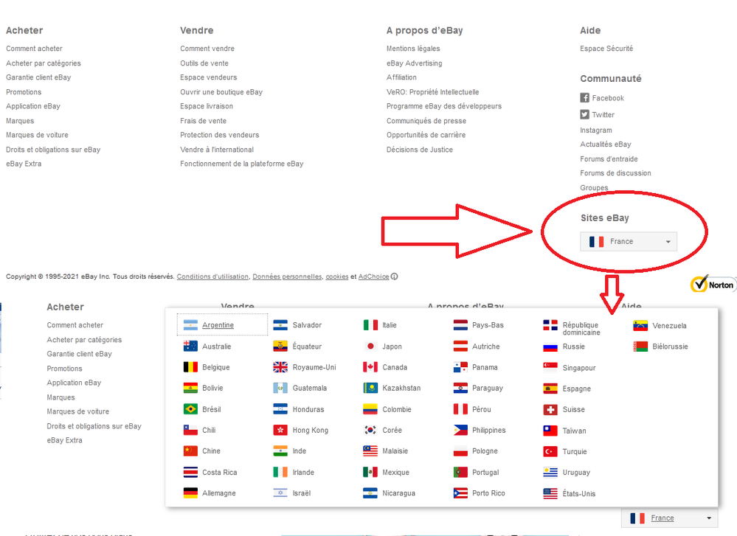Select the Brazil flag icon
Image resolution: width=737 pixels, height=536 pixels.
coord(190,409)
